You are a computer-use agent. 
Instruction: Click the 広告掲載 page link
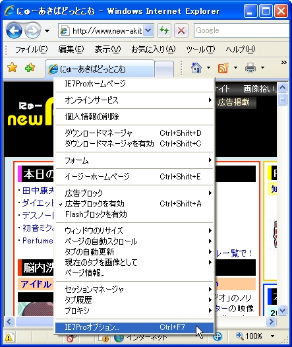point(233,102)
